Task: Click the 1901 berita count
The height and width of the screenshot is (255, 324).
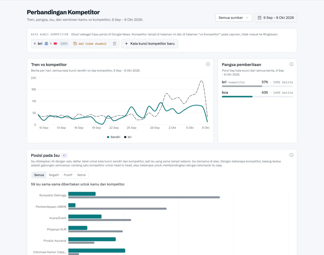Action: (x=283, y=82)
